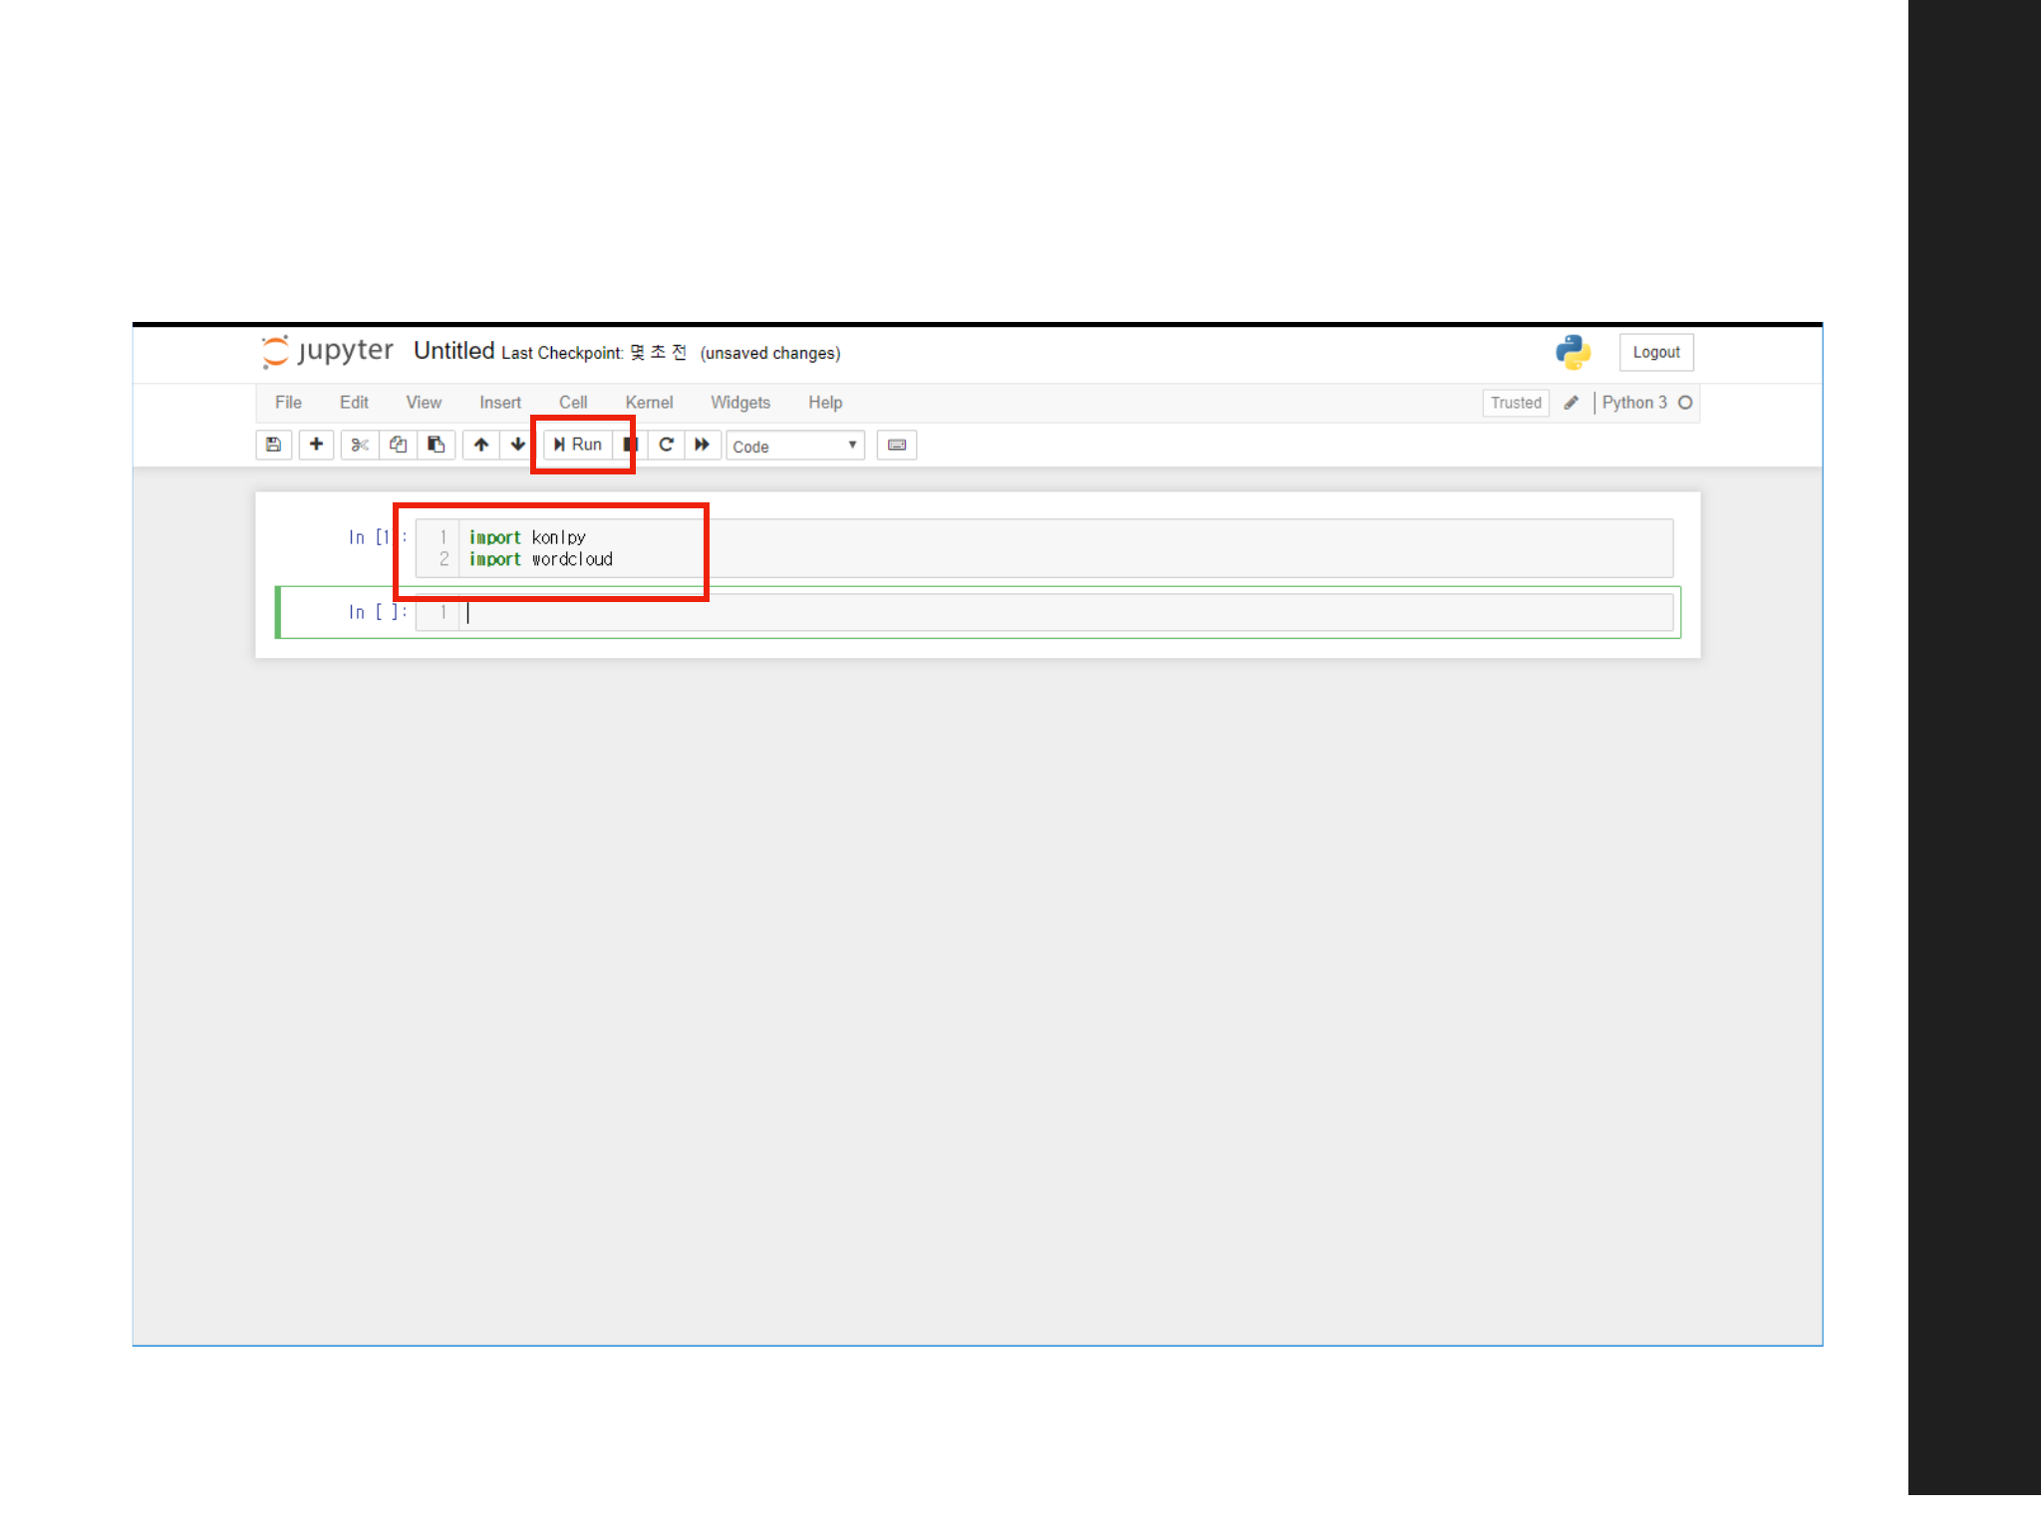Click the save and checkpoint icon
The height and width of the screenshot is (1531, 2041).
pyautogui.click(x=273, y=445)
